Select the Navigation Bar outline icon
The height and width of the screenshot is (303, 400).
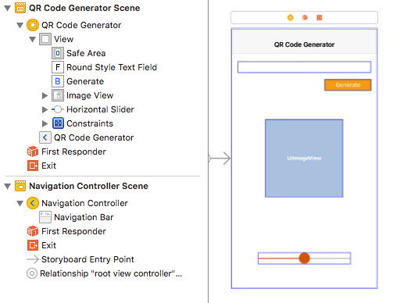tap(45, 217)
